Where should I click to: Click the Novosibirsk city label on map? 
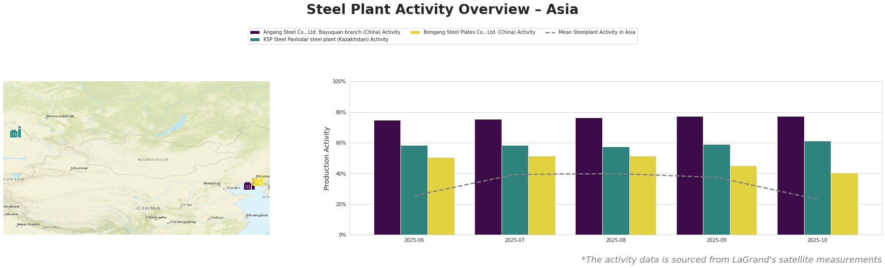(x=60, y=116)
